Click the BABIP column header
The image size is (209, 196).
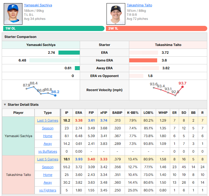(117, 113)
